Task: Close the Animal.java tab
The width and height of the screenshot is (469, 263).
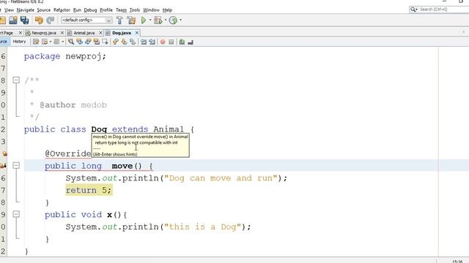Action: (100, 32)
